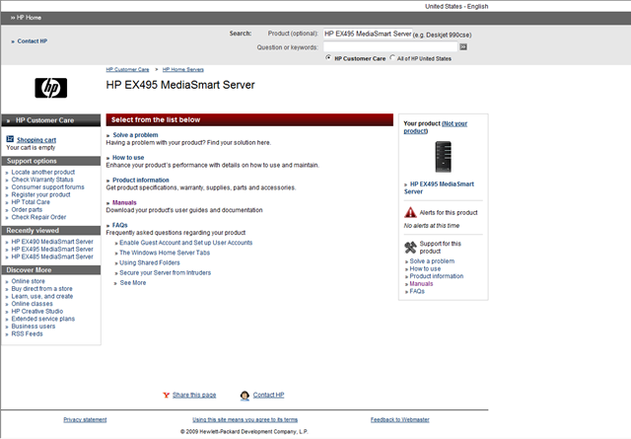Viewport: 631px width, 439px height.
Task: Click Business users link
Action: pos(34,327)
